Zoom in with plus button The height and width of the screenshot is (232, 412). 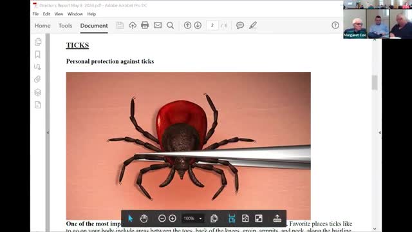click(173, 218)
